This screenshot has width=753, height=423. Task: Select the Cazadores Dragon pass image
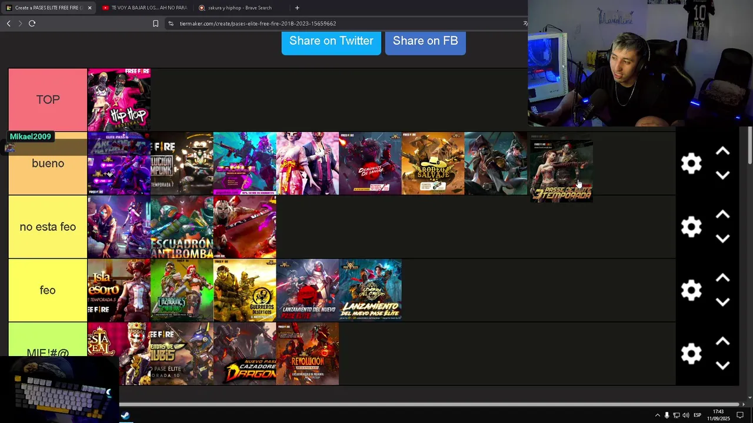pos(245,354)
